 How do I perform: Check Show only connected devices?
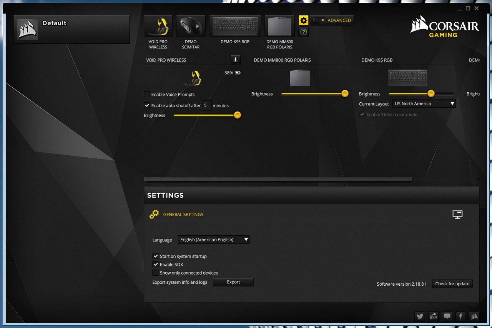[156, 273]
